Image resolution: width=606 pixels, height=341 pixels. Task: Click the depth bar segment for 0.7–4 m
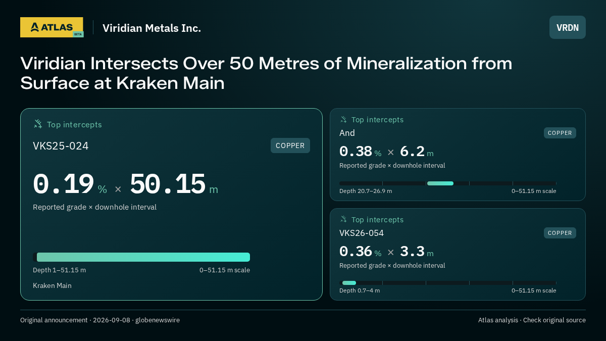349,283
